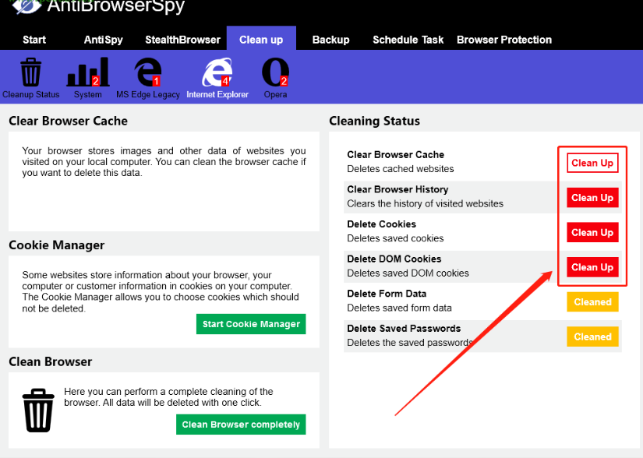This screenshot has width=643, height=458.
Task: Clean Up the browser history
Action: pos(592,198)
